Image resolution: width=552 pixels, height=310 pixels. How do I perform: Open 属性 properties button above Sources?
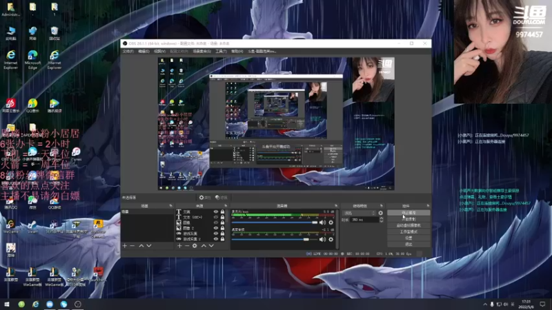205,198
